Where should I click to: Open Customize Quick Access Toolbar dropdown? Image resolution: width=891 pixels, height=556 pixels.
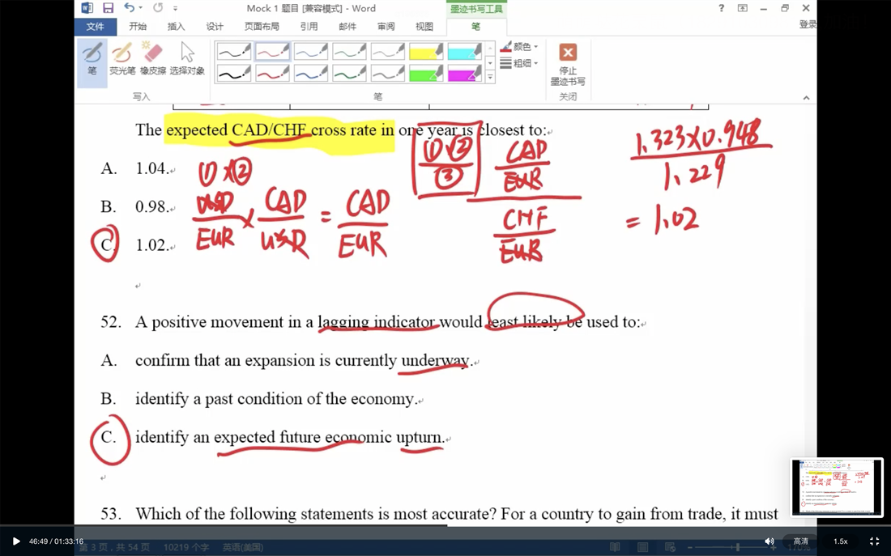pyautogui.click(x=175, y=9)
